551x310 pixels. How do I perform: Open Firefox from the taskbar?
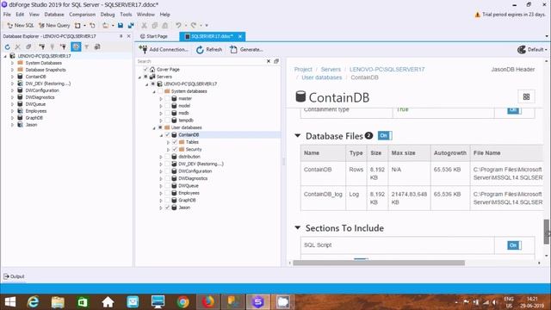tap(208, 302)
